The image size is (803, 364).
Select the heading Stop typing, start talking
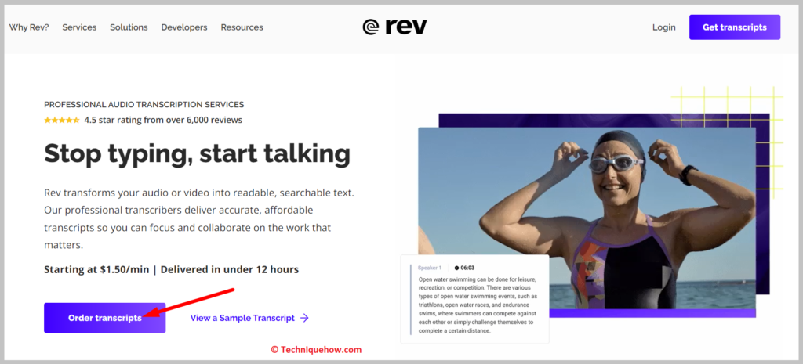click(x=197, y=153)
